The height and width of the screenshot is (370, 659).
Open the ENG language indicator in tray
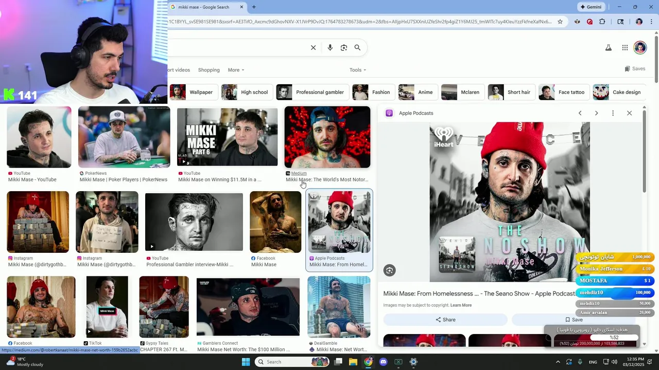tap(593, 362)
